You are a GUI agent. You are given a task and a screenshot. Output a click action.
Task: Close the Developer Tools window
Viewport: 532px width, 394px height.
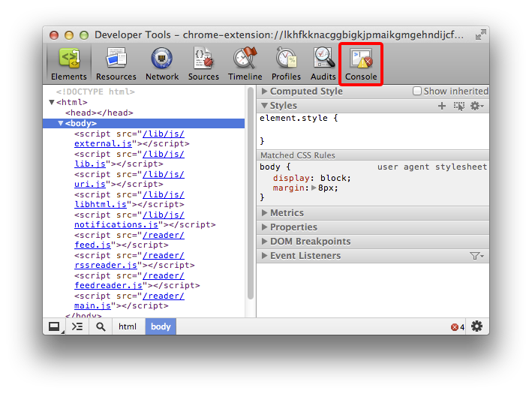tap(54, 35)
